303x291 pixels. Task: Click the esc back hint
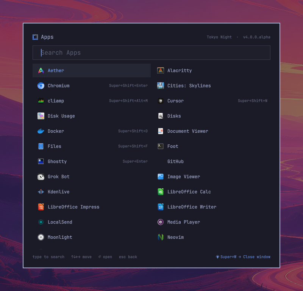[128, 257]
